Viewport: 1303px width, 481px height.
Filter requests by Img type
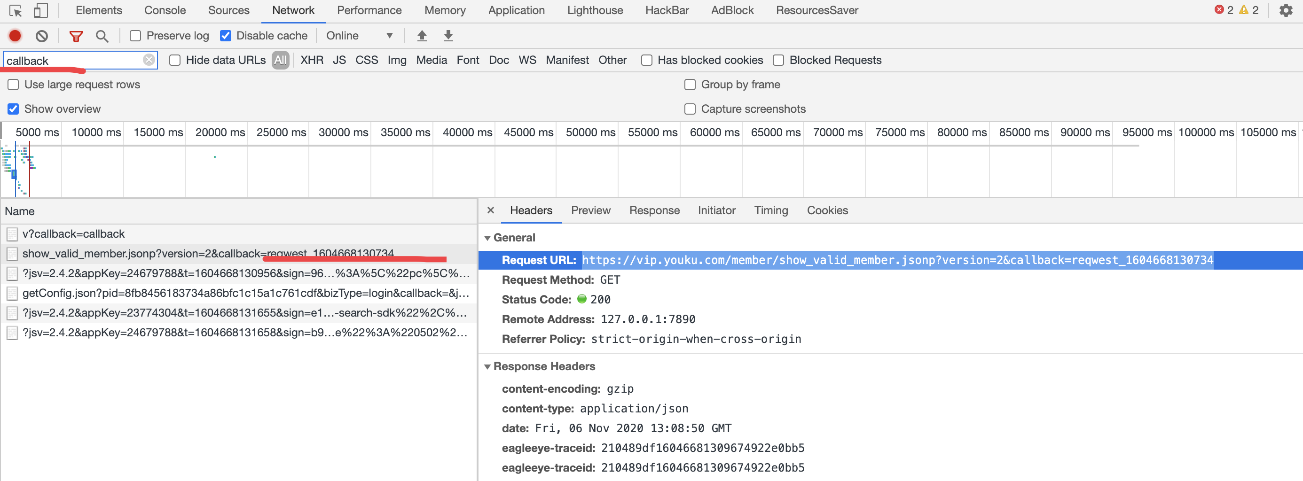tap(397, 60)
